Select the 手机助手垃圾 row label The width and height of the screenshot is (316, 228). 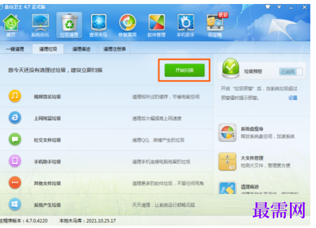click(48, 162)
